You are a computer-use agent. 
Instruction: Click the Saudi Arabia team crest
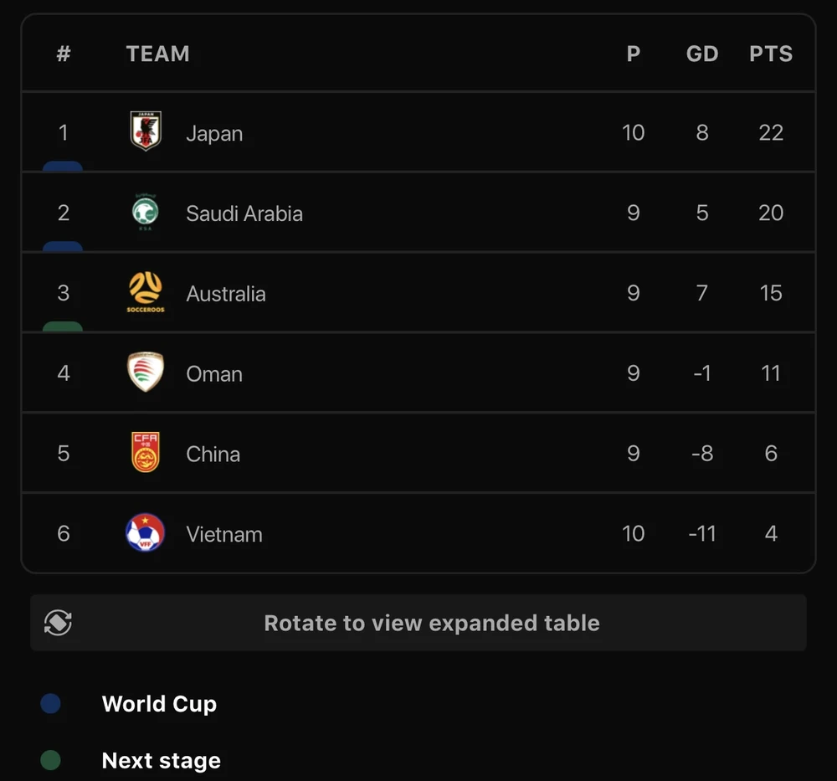(x=146, y=213)
